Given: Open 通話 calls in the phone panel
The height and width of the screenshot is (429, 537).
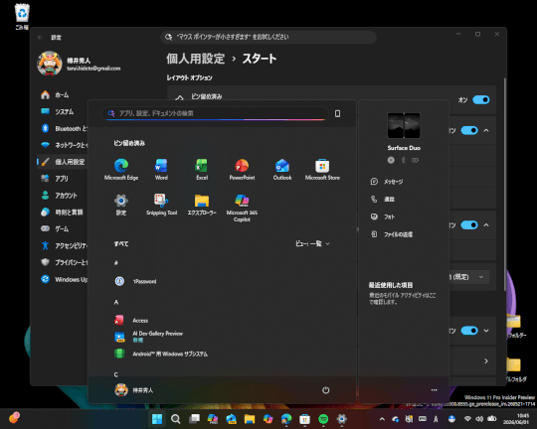Looking at the screenshot, I should coord(383,199).
